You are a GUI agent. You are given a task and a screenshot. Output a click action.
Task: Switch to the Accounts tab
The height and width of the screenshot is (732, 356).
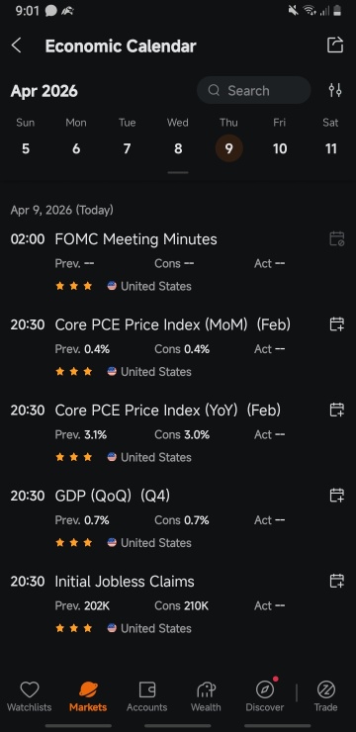147,696
